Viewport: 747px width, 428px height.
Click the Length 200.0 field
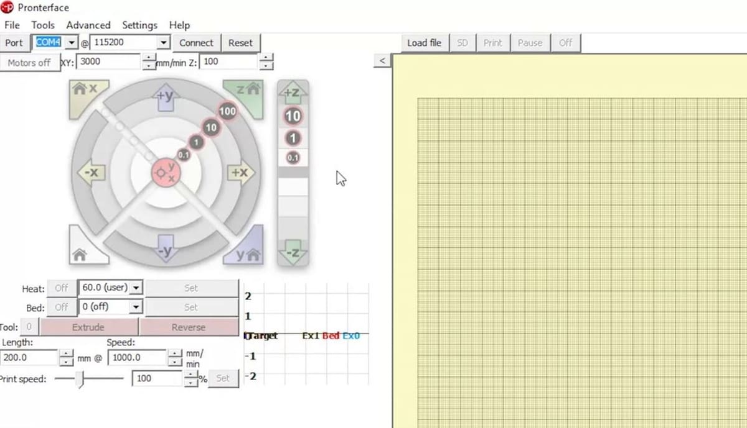pos(29,358)
